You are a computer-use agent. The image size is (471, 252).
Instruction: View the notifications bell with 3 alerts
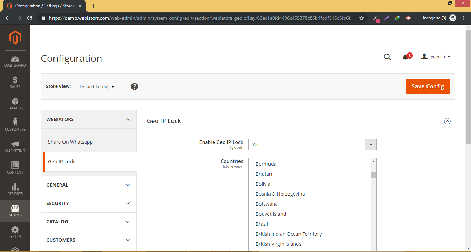[405, 57]
